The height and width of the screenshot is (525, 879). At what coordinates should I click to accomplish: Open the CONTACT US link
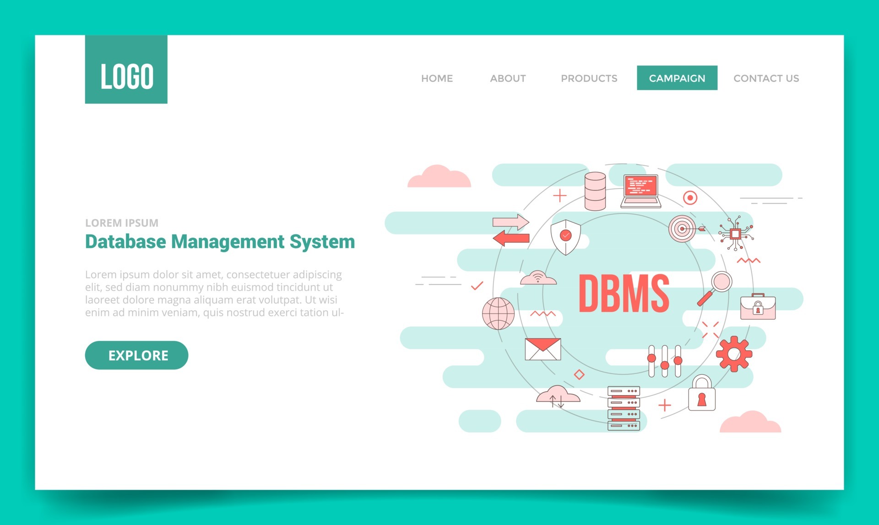click(x=765, y=78)
